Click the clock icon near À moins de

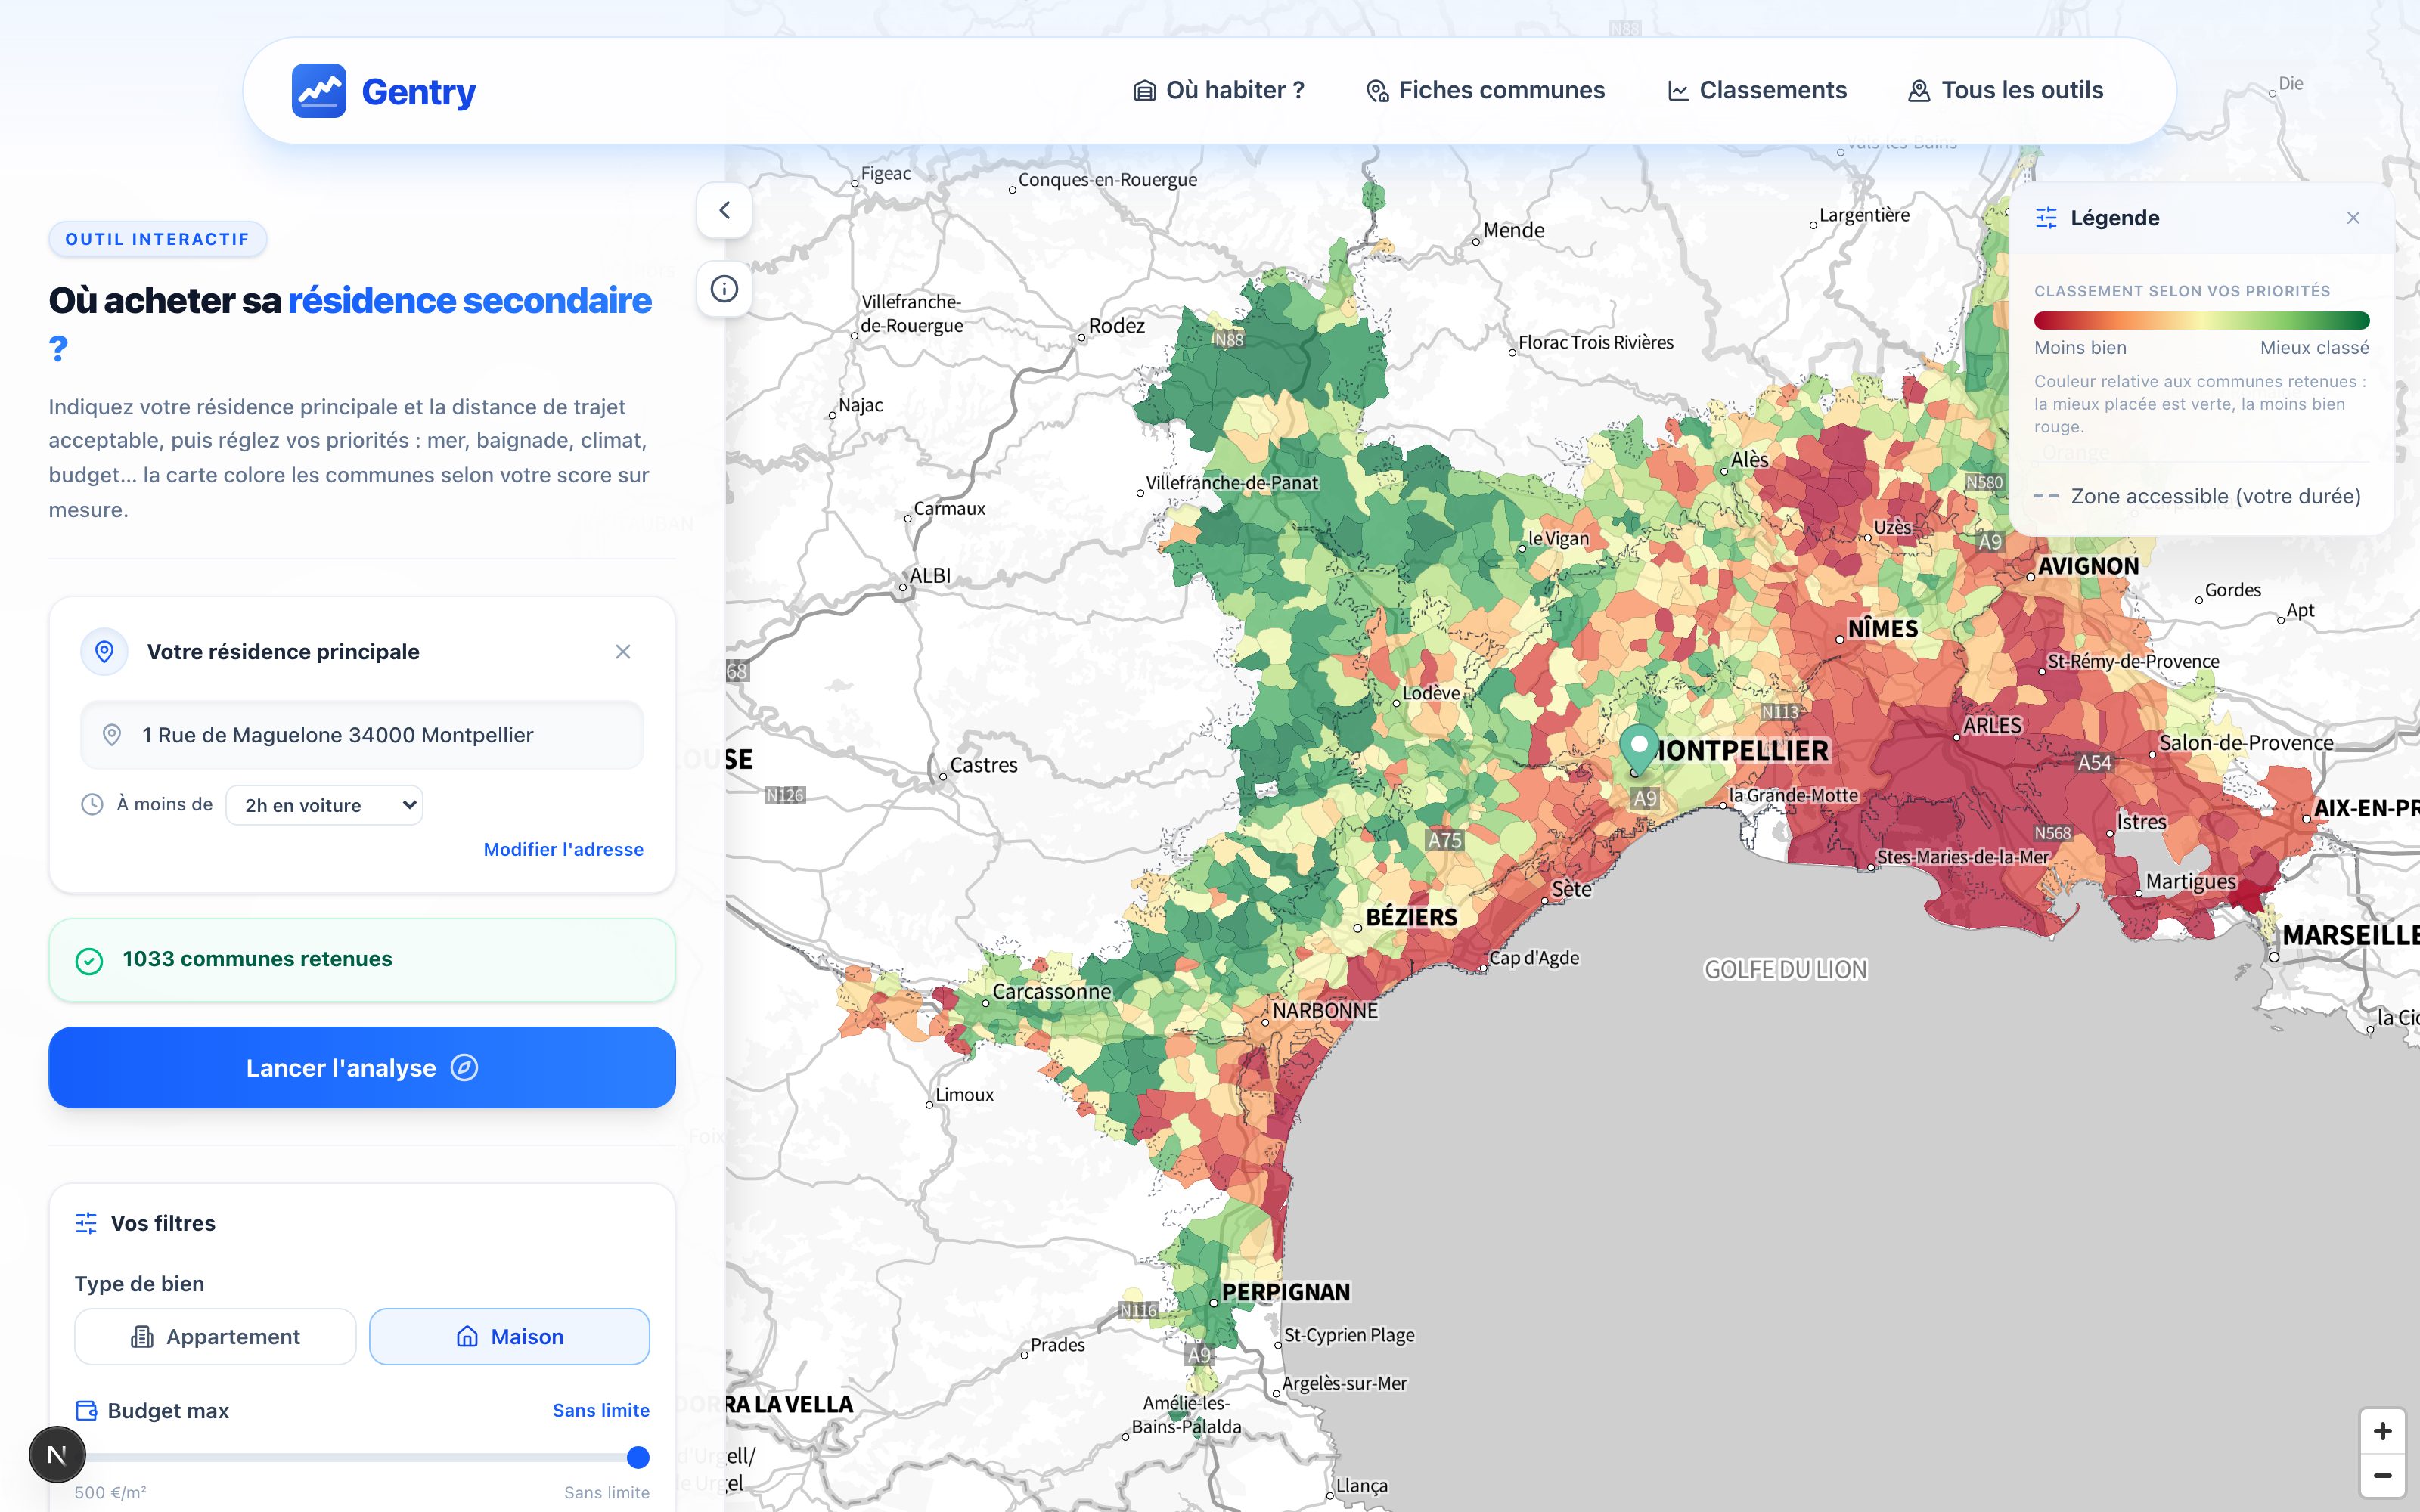pyautogui.click(x=92, y=804)
